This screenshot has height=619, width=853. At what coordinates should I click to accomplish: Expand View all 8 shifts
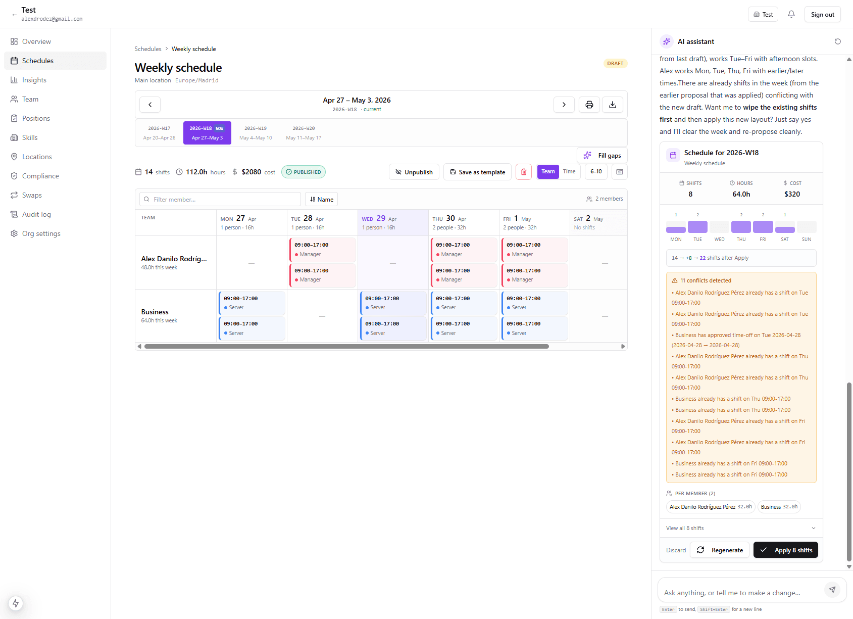[x=741, y=528]
